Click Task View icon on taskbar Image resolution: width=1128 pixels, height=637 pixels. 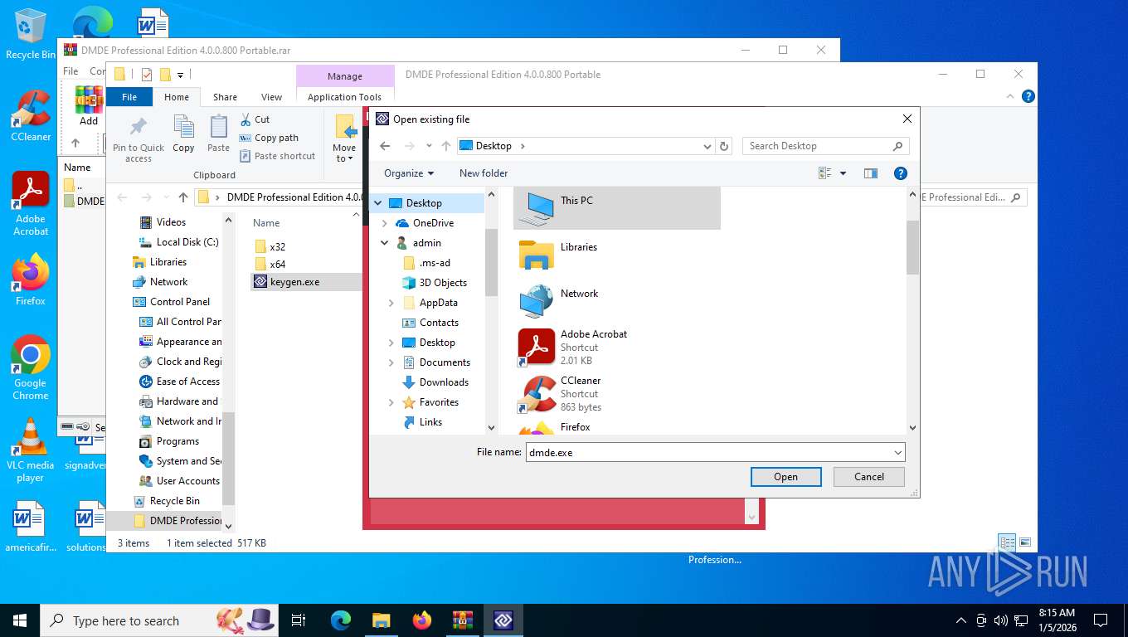[299, 620]
